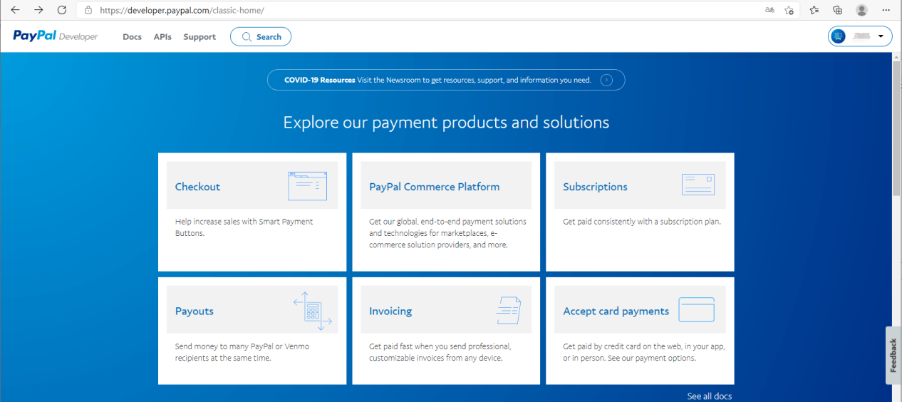Expand the account dropdown arrow
Image resolution: width=902 pixels, height=402 pixels.
881,36
